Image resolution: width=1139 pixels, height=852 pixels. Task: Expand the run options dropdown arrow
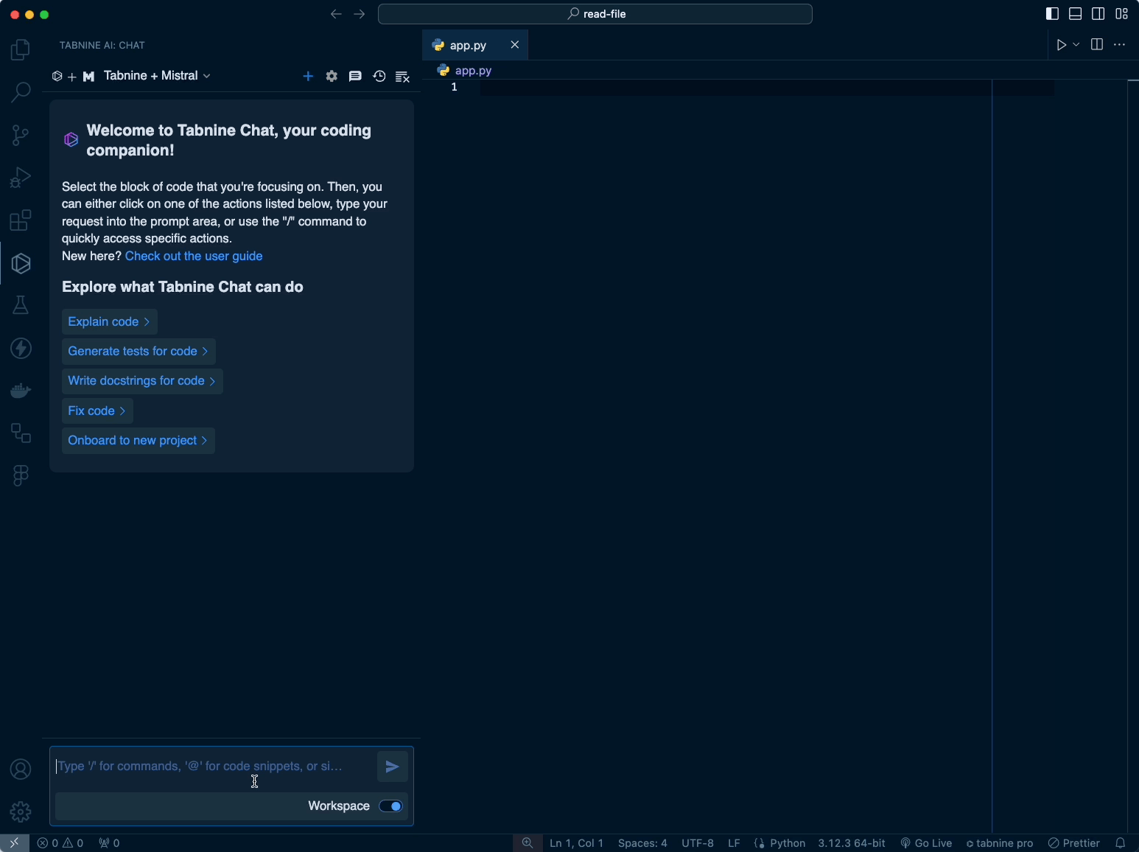(x=1076, y=45)
